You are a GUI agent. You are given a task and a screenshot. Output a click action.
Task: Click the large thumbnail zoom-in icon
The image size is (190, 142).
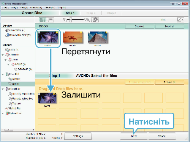point(87,20)
